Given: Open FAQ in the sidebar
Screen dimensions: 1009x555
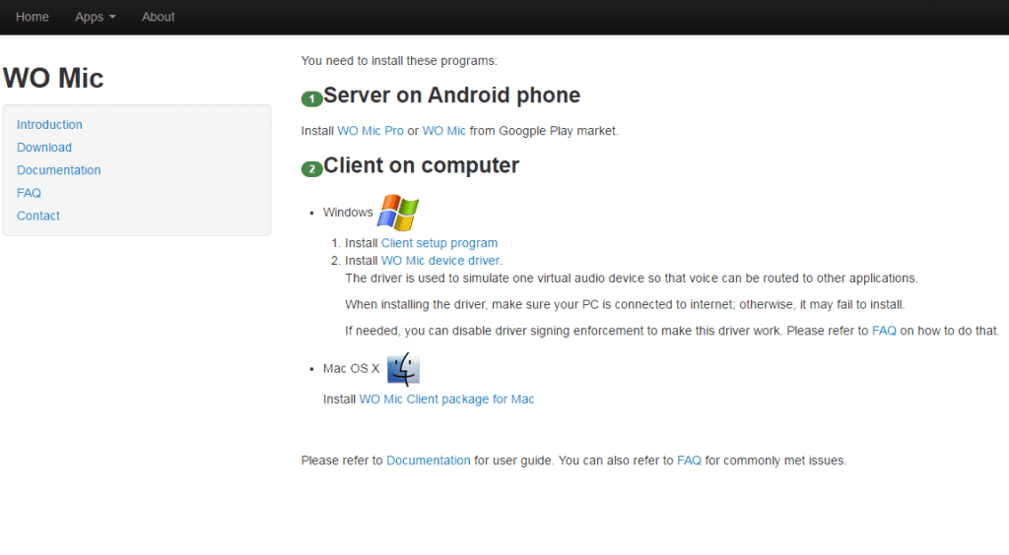Looking at the screenshot, I should [29, 193].
